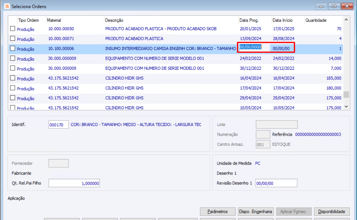357x220 pixels.
Task: Click Data Início cell 29/04/2024
Action: pos(283,98)
